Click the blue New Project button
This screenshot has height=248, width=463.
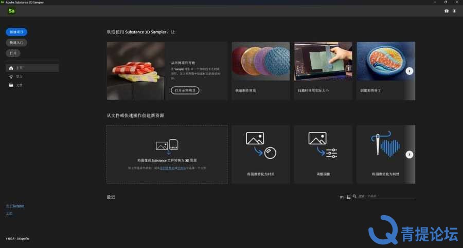(x=16, y=32)
